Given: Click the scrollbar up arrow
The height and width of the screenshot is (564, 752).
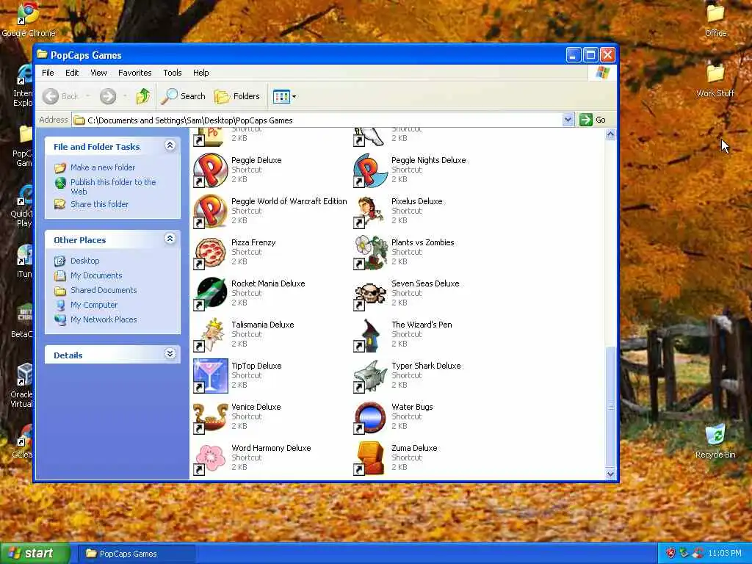Looking at the screenshot, I should [610, 134].
